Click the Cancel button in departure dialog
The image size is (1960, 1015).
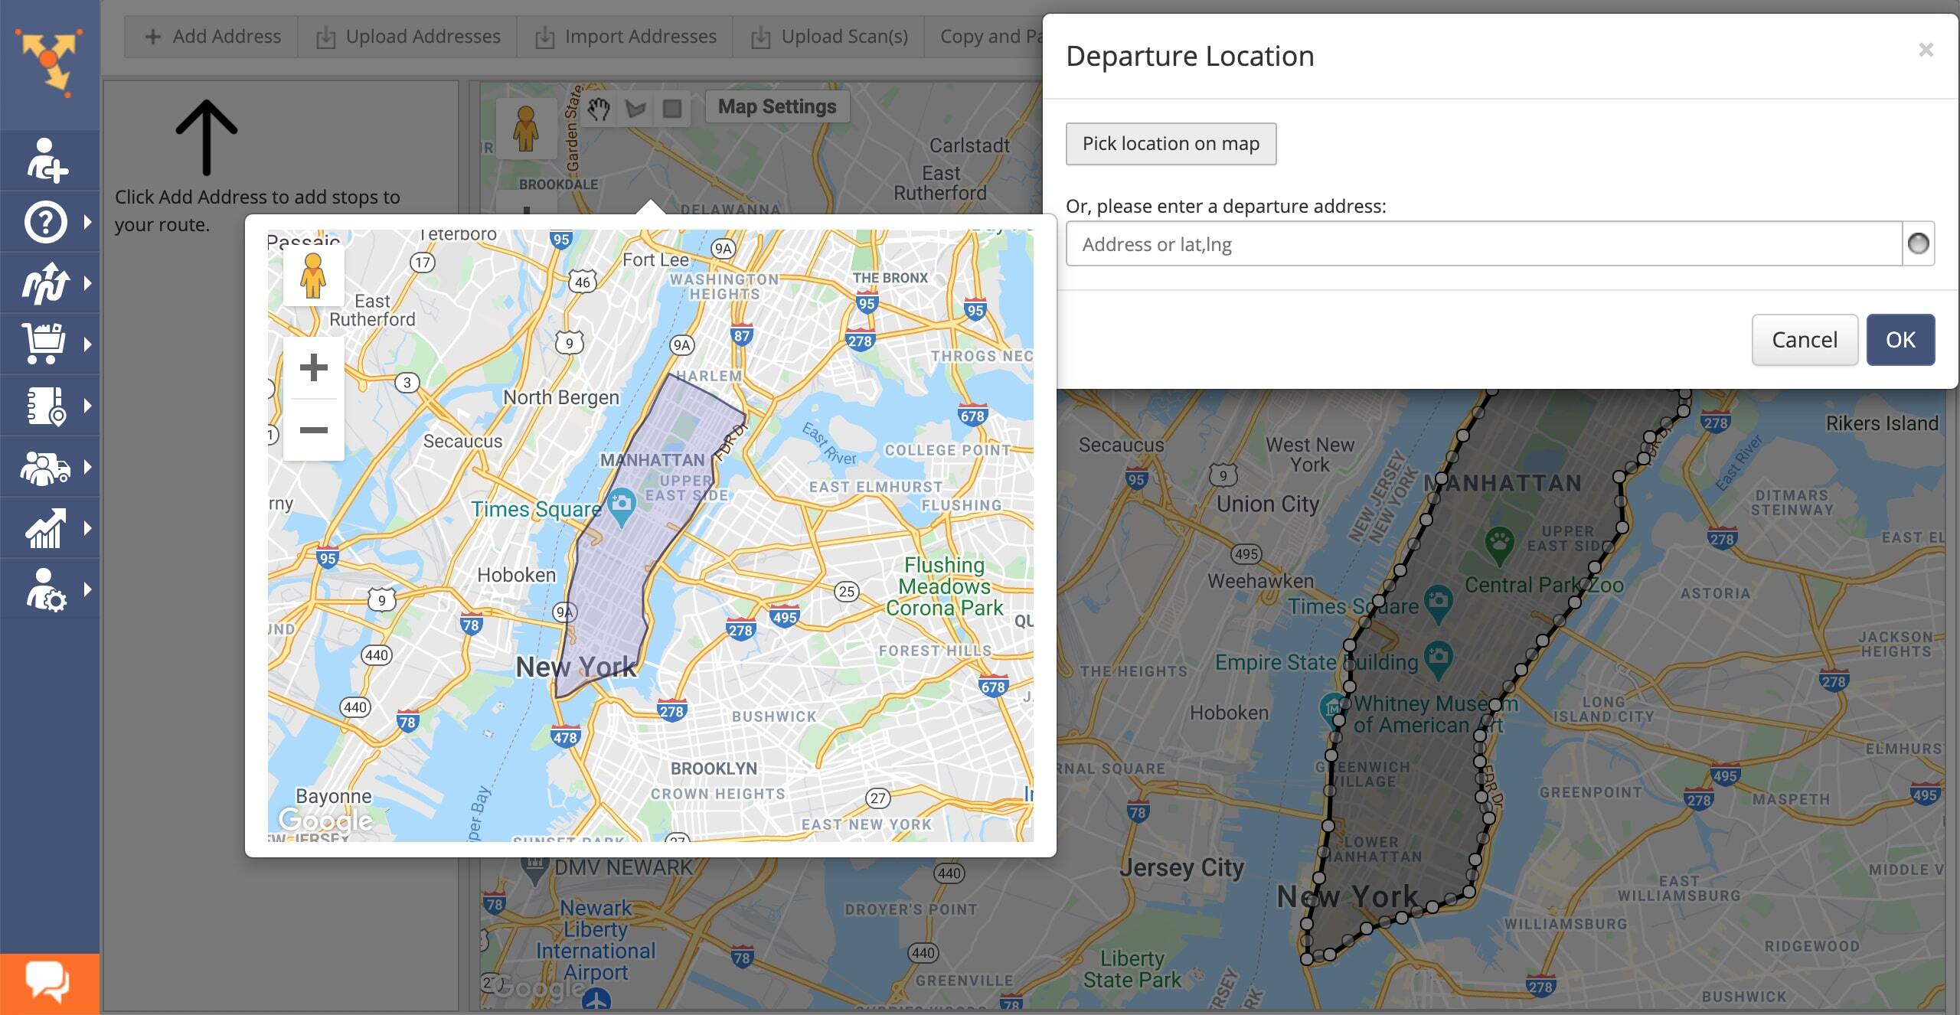[x=1805, y=339]
